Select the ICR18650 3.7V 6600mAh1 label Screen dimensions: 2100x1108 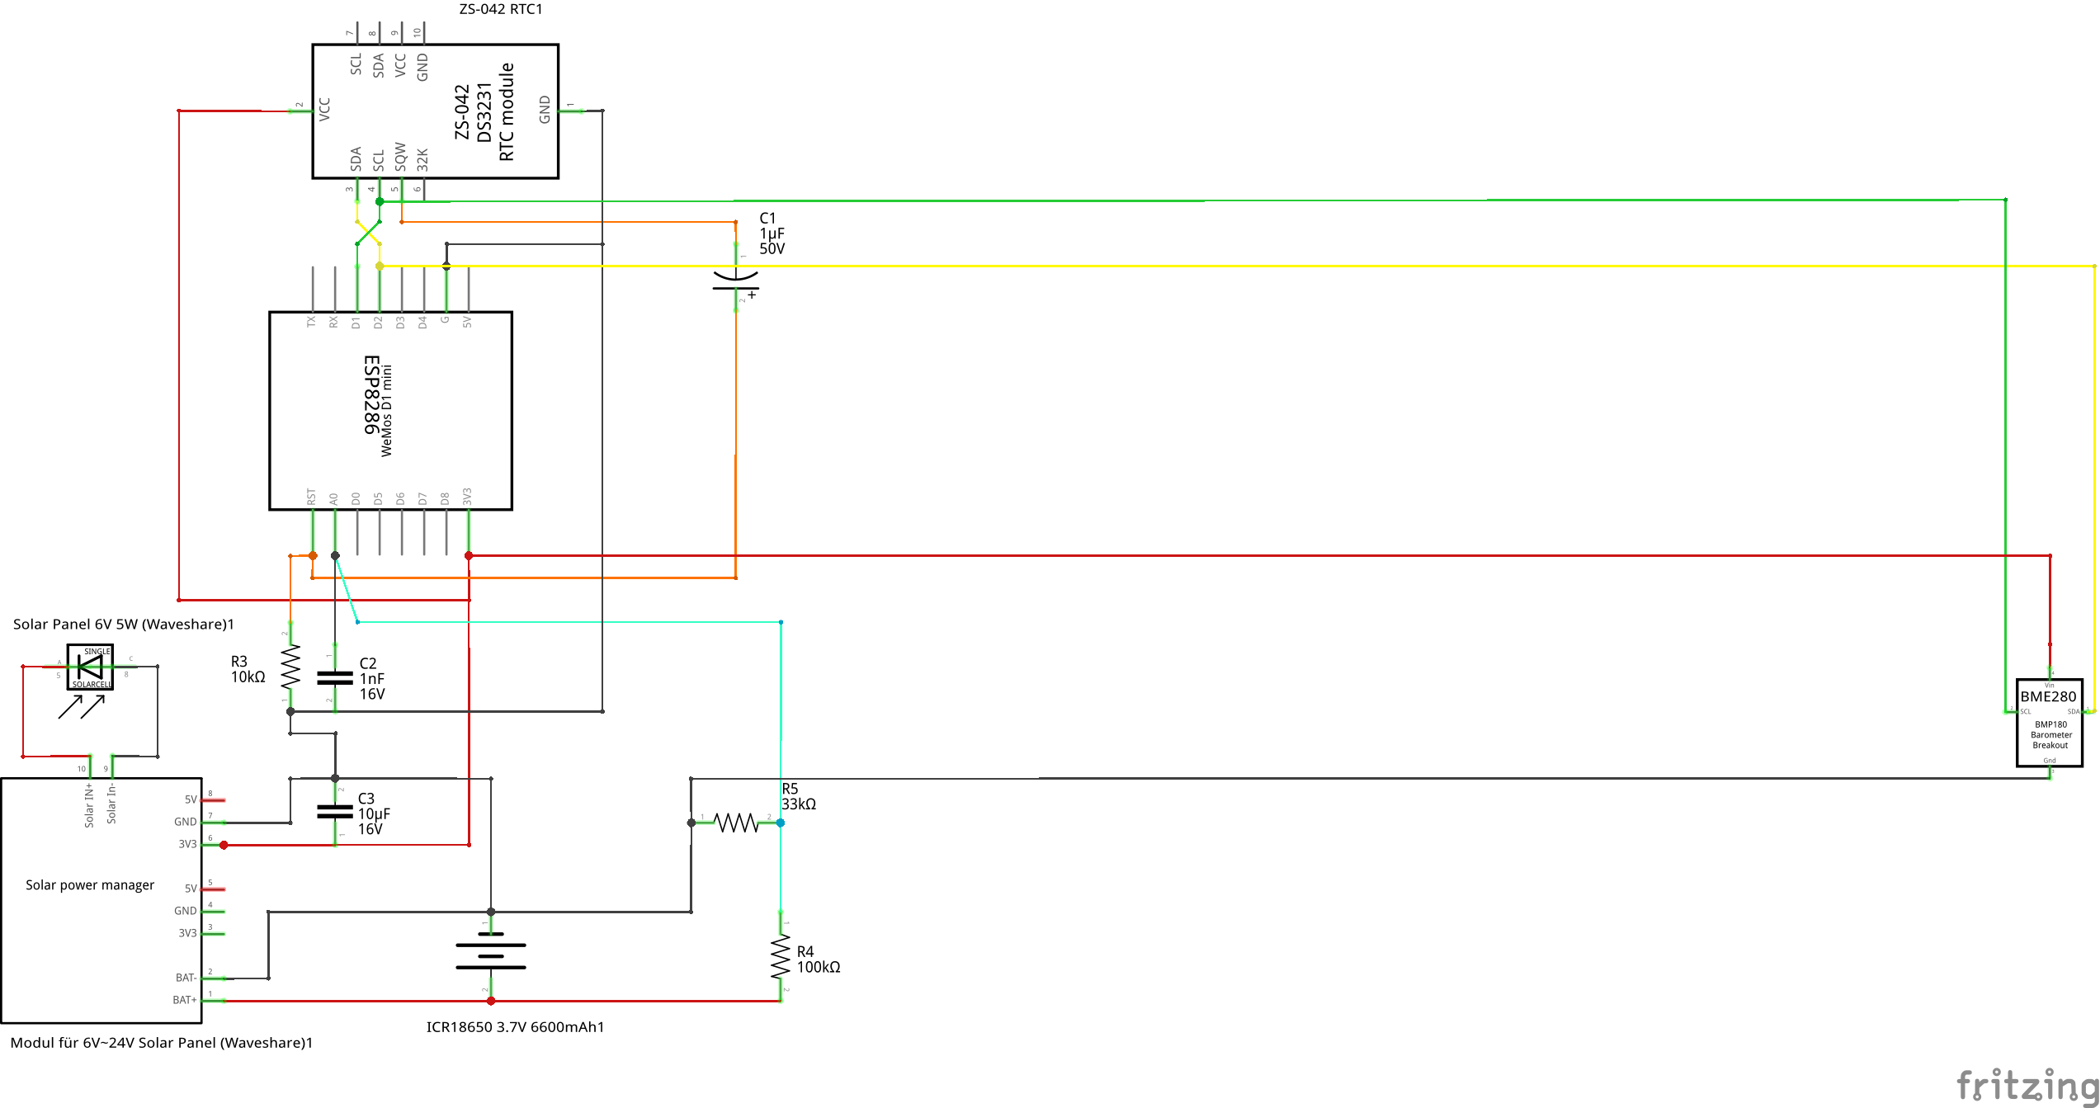[x=515, y=1027]
